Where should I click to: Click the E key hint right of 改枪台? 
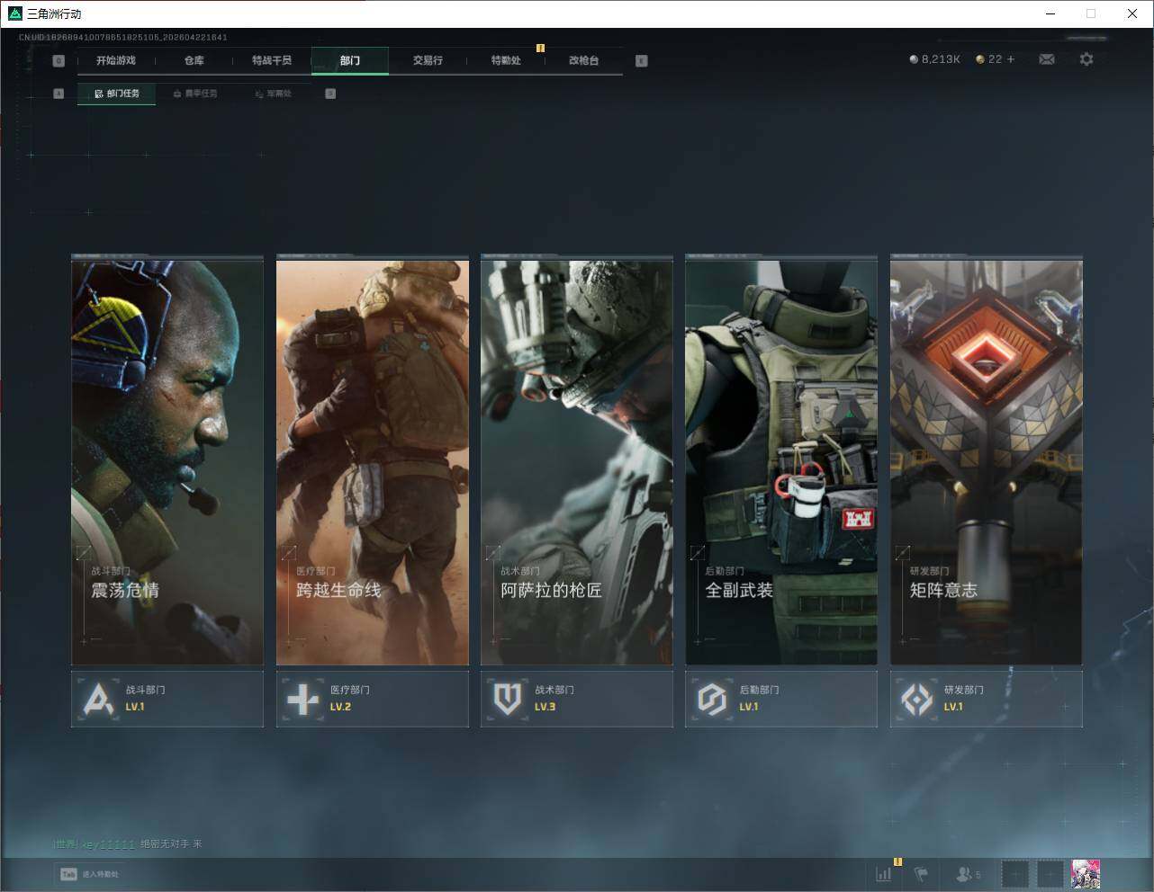click(641, 60)
